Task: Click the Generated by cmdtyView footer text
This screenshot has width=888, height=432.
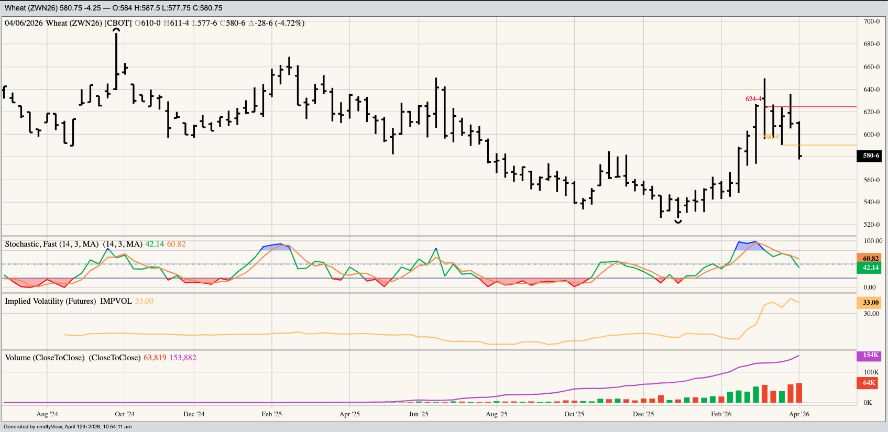Action: coord(68,427)
